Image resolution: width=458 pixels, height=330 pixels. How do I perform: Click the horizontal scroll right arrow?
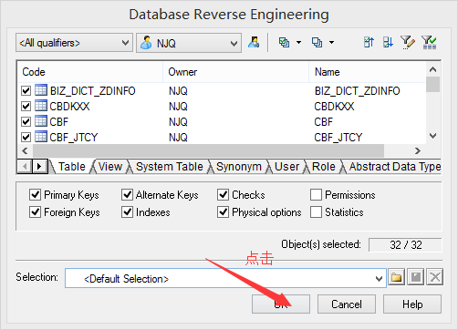(x=418, y=150)
